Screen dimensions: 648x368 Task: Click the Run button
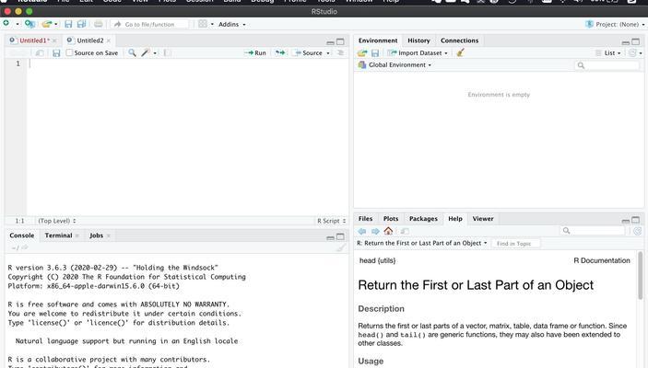coord(255,52)
